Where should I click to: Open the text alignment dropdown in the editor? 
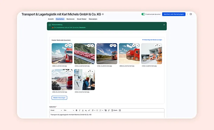[x=94, y=110]
